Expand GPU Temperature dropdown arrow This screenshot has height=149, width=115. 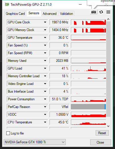(45, 38)
